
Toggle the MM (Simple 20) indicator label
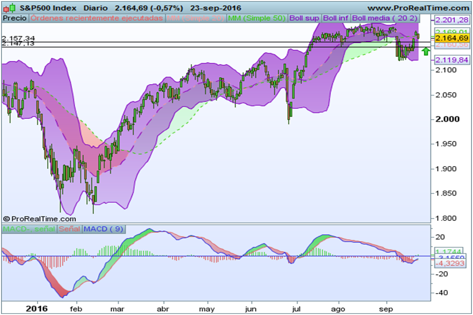point(195,18)
